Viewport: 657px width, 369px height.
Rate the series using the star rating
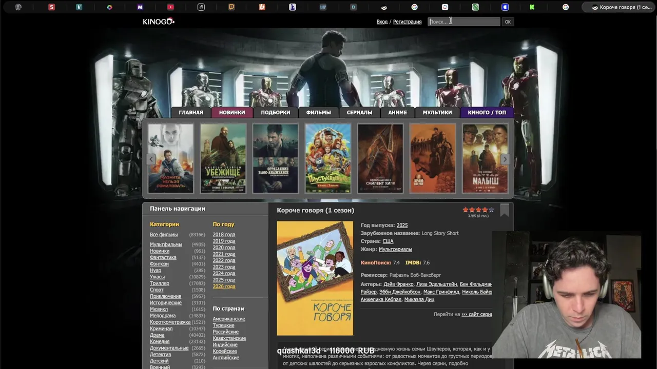tap(478, 210)
